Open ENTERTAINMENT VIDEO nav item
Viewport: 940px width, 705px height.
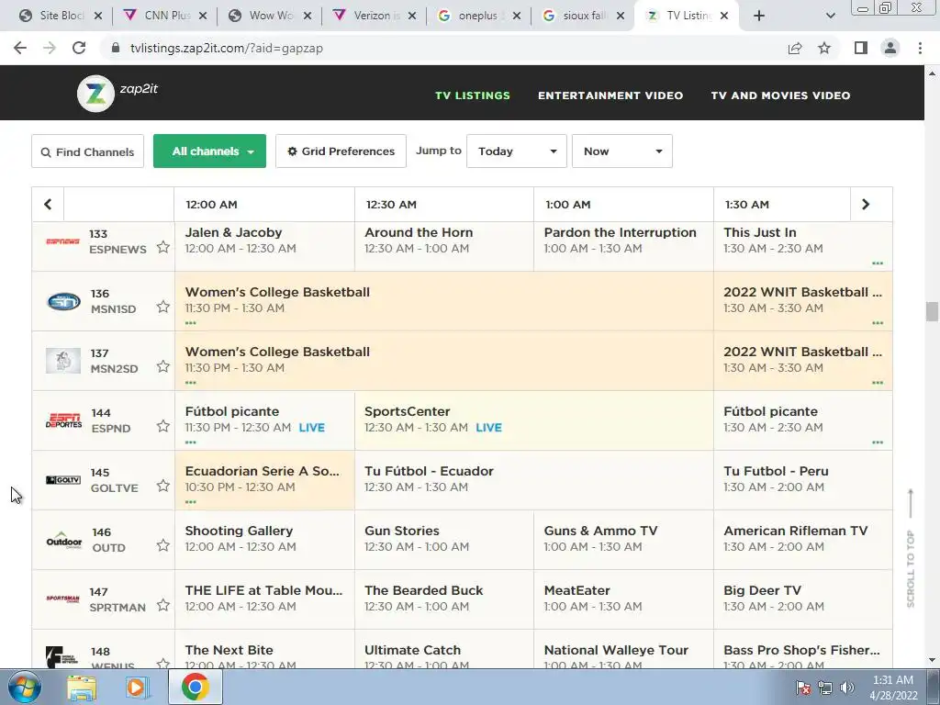610,95
